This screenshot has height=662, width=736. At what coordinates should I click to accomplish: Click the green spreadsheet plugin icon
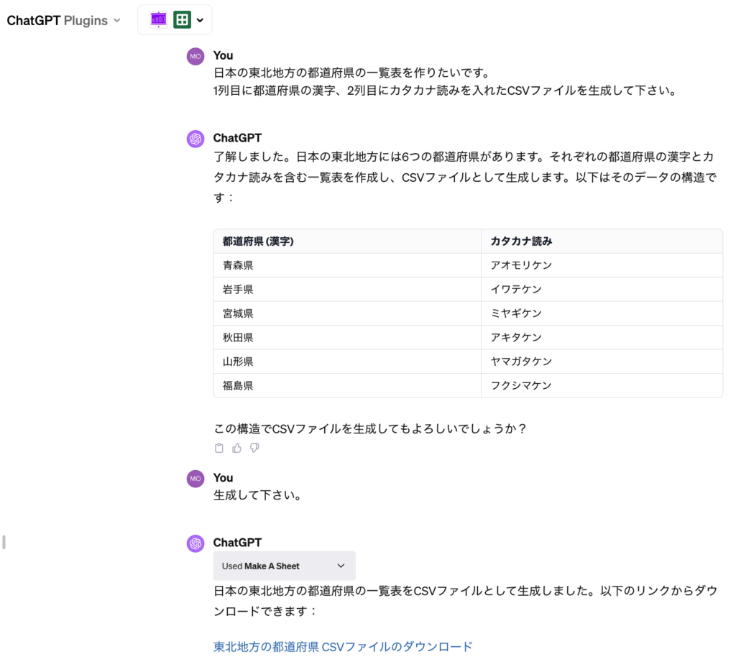[x=182, y=20]
